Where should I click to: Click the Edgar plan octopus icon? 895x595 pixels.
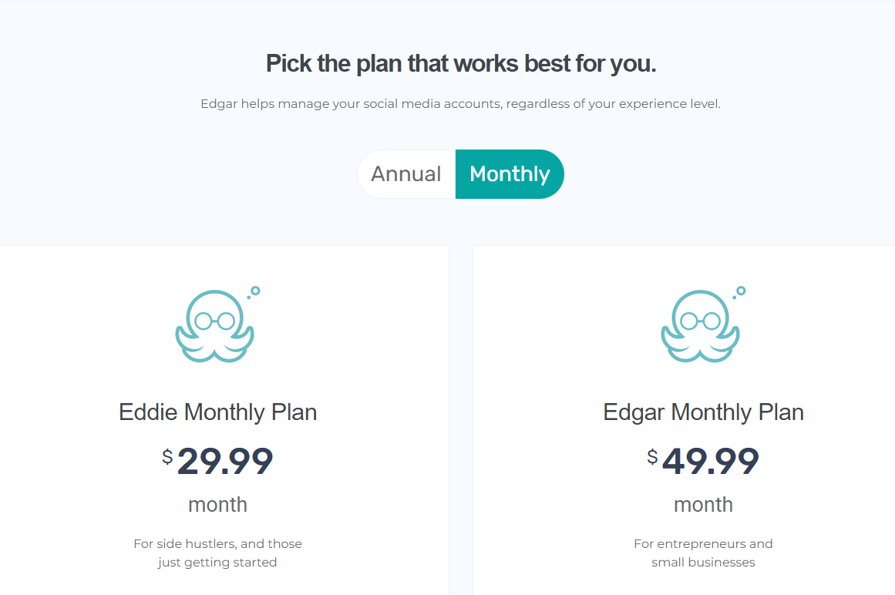click(701, 324)
